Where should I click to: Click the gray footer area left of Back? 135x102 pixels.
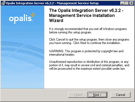point(34,95)
